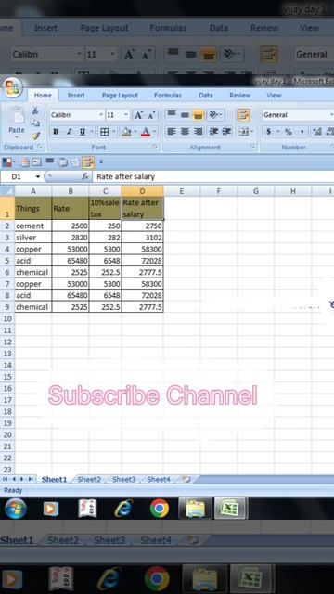
Task: Apply Percent Style with % icon
Action: (x=289, y=132)
